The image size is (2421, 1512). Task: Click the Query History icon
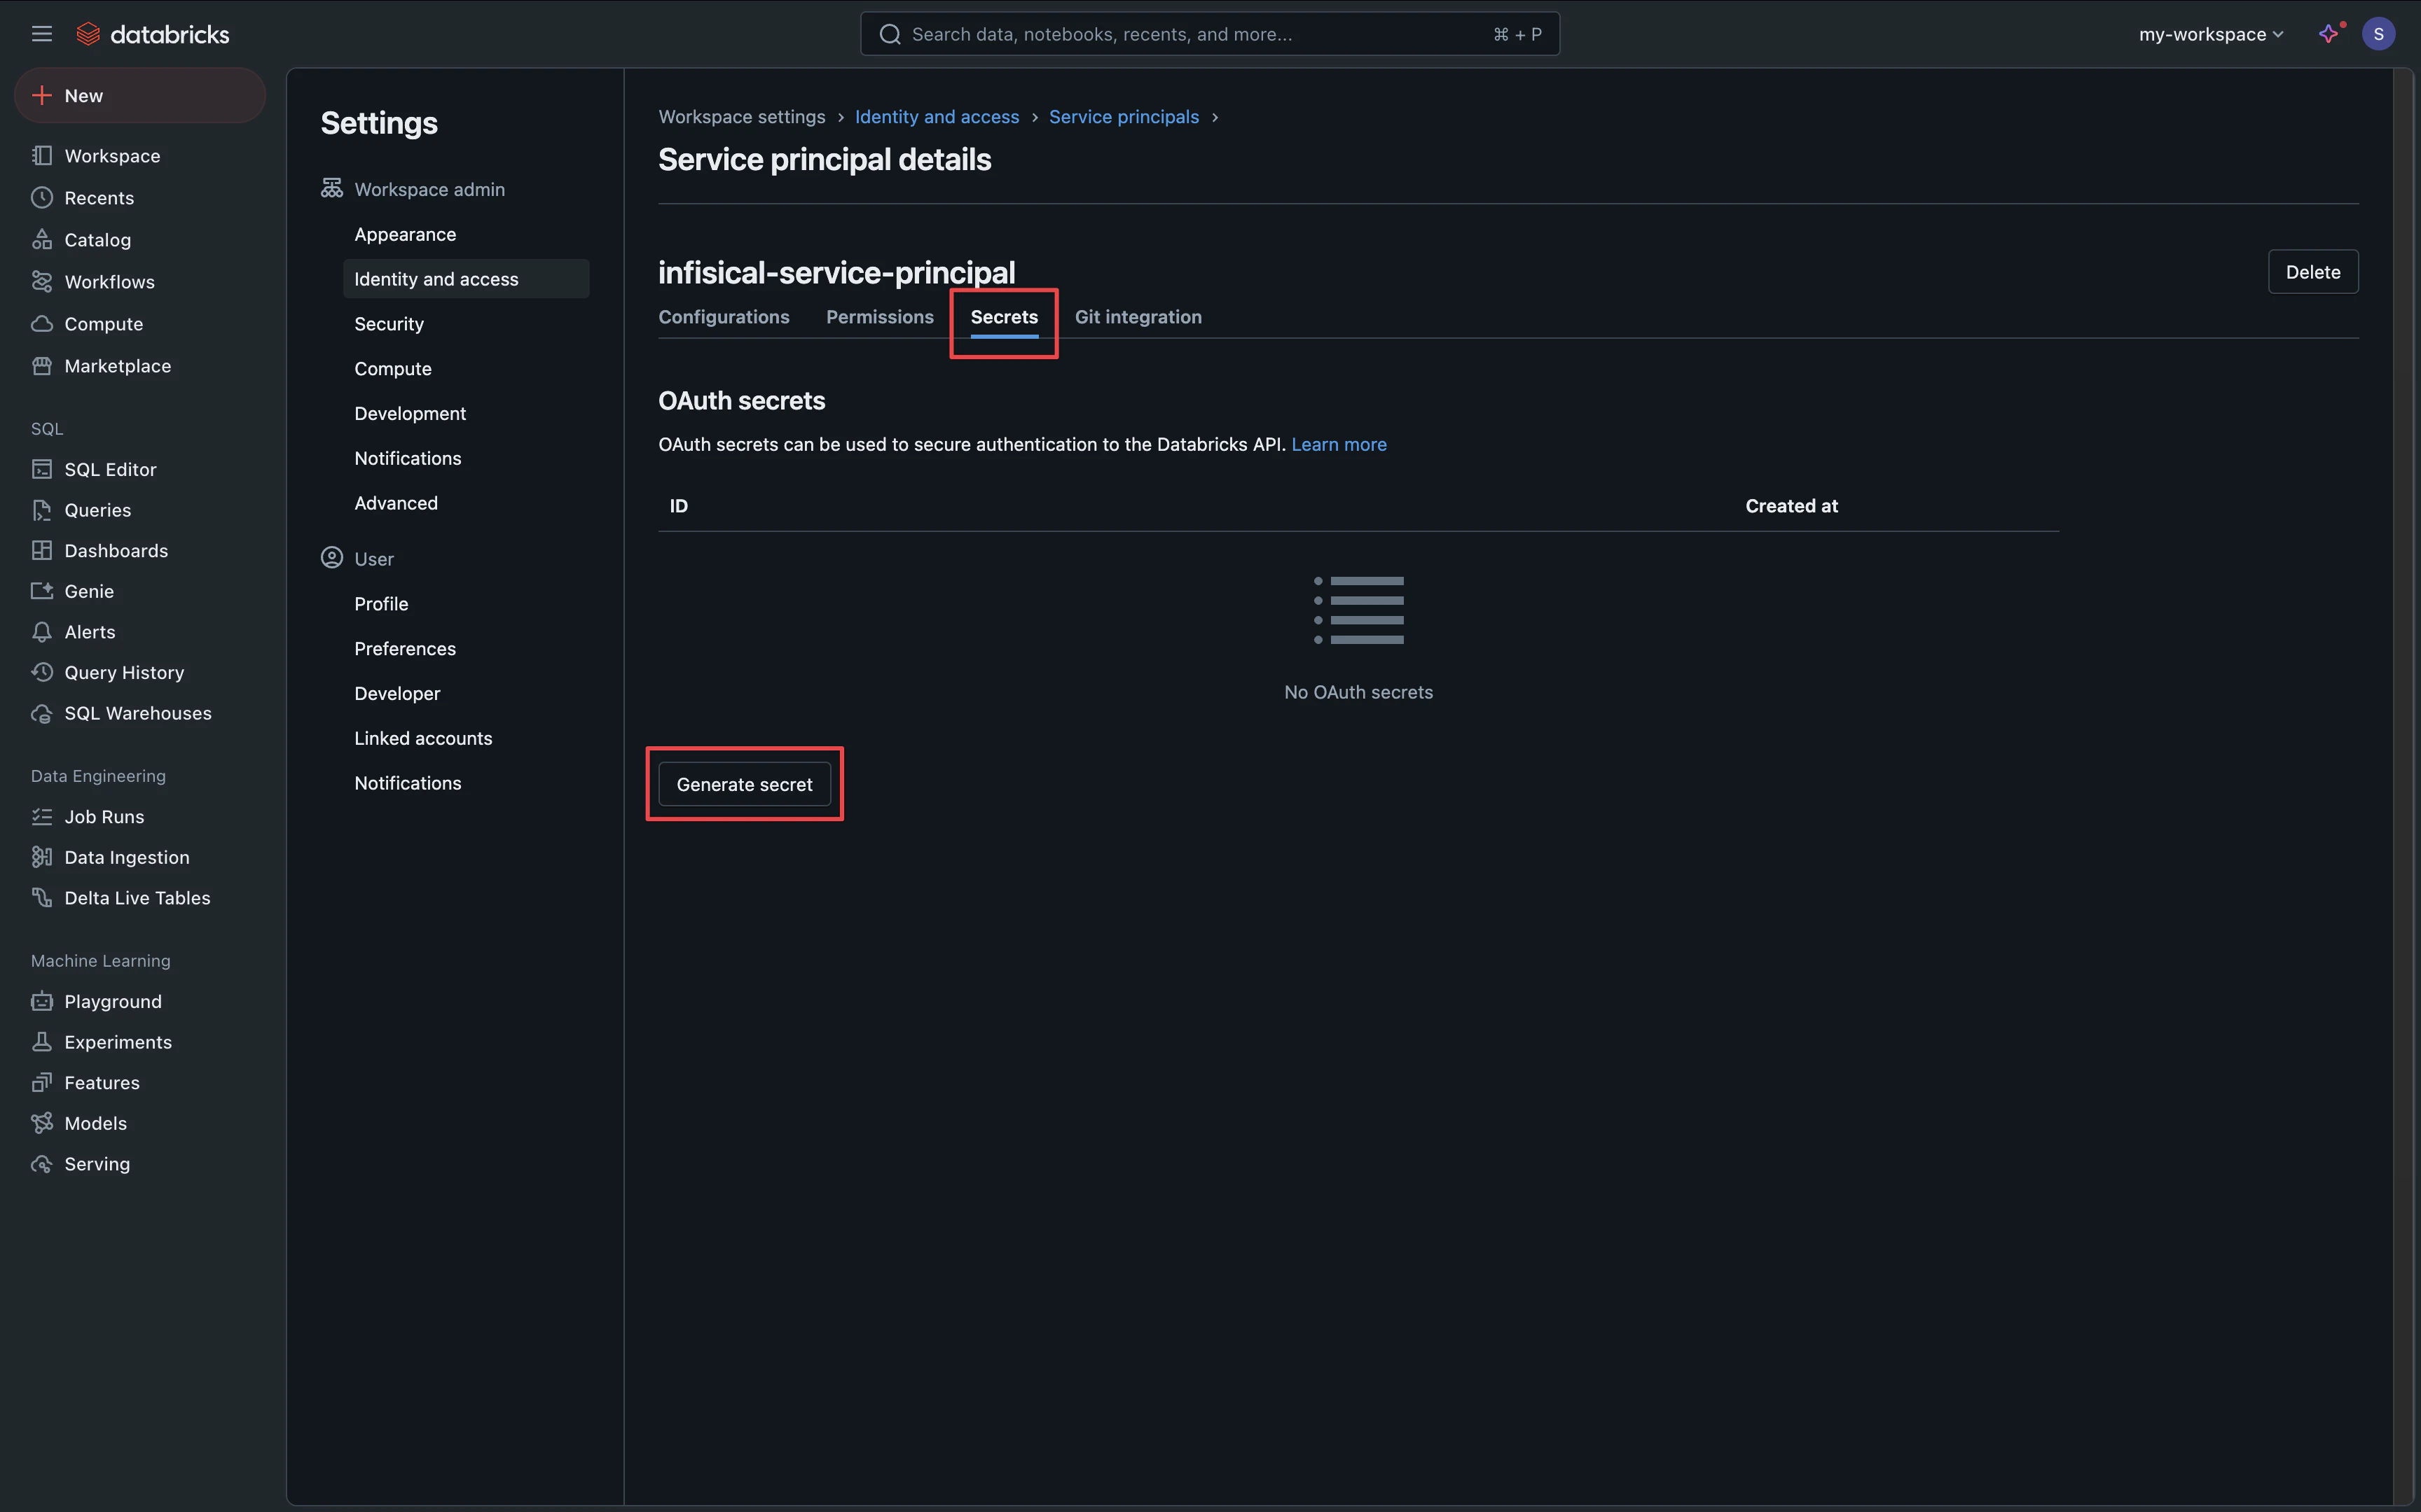(42, 672)
